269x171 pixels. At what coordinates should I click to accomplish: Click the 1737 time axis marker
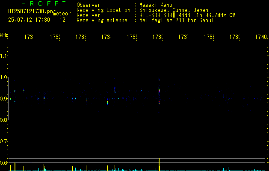click(x=183, y=37)
